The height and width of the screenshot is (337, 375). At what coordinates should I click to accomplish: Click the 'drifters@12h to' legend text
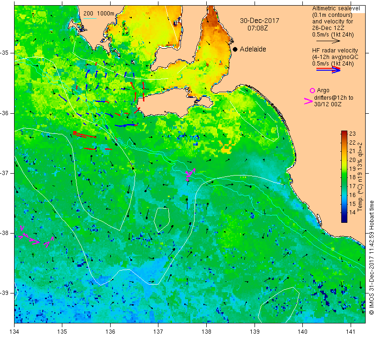click(334, 98)
